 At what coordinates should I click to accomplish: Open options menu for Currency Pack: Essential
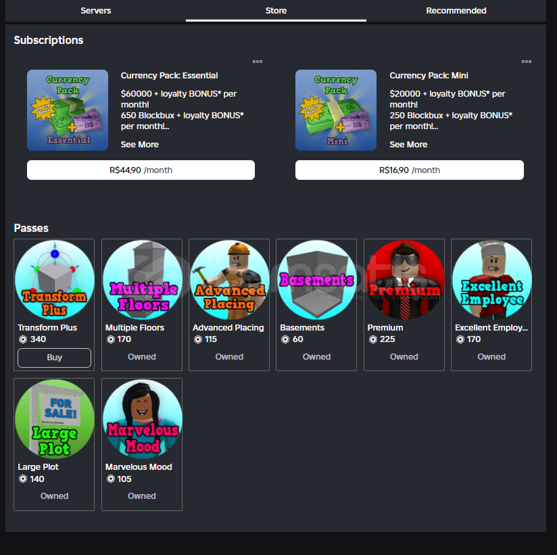click(x=258, y=62)
